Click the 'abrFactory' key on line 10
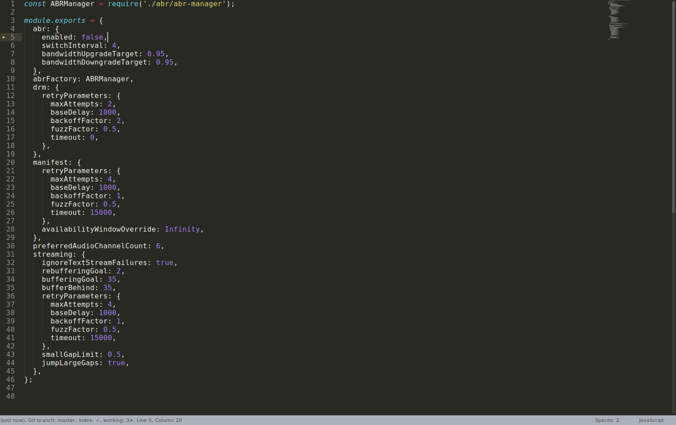Screen dimensions: 676x425 click(x=55, y=79)
